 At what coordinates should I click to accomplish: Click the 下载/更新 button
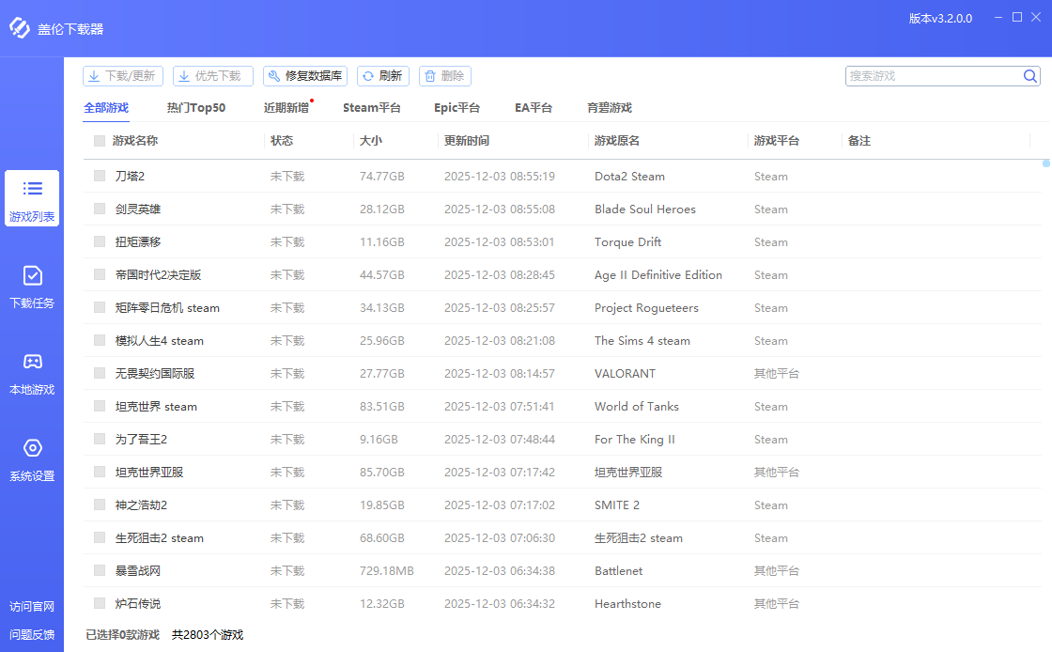pyautogui.click(x=122, y=75)
